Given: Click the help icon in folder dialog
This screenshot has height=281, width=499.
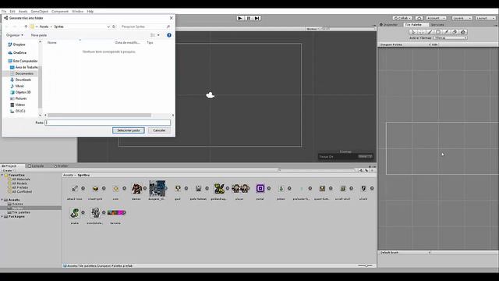Looking at the screenshot, I should (x=169, y=35).
